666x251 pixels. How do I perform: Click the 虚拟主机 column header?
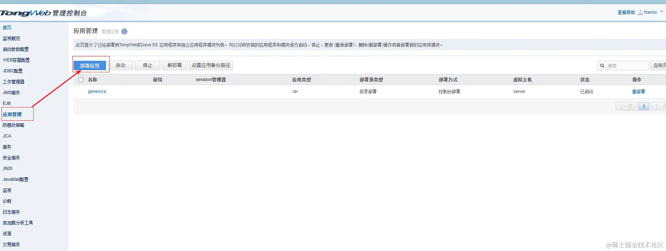tap(522, 80)
